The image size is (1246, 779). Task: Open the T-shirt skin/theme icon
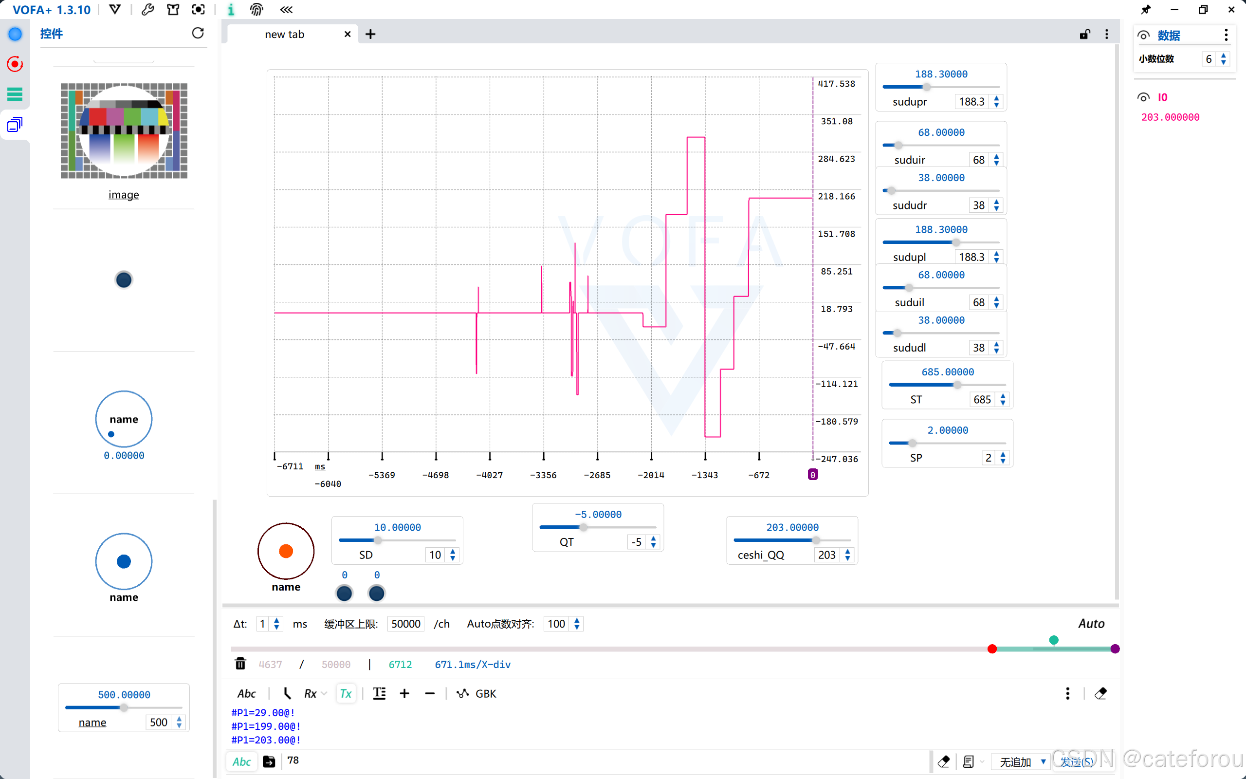173,9
